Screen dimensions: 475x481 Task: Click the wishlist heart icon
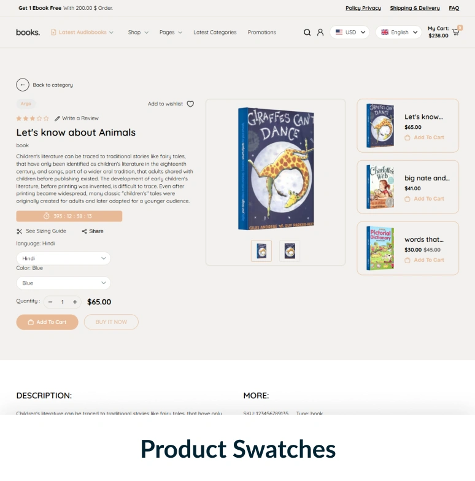(x=190, y=104)
